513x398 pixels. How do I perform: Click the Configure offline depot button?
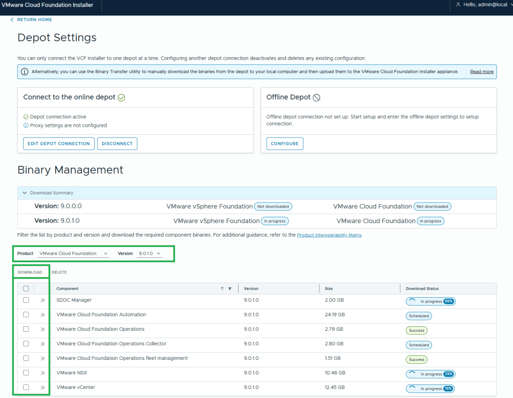284,144
